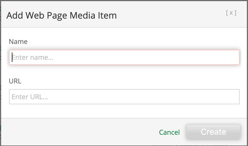The width and height of the screenshot is (248, 146).
Task: Click the "URL" field label
Action: coord(15,81)
